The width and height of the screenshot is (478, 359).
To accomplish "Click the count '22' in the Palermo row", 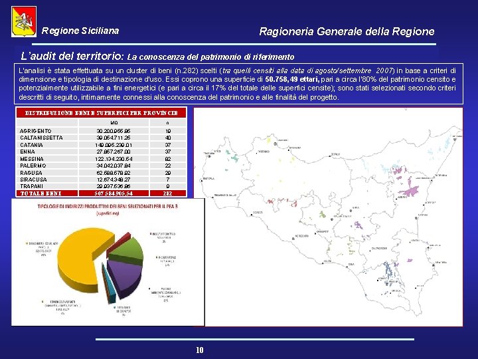I will click(x=168, y=166).
